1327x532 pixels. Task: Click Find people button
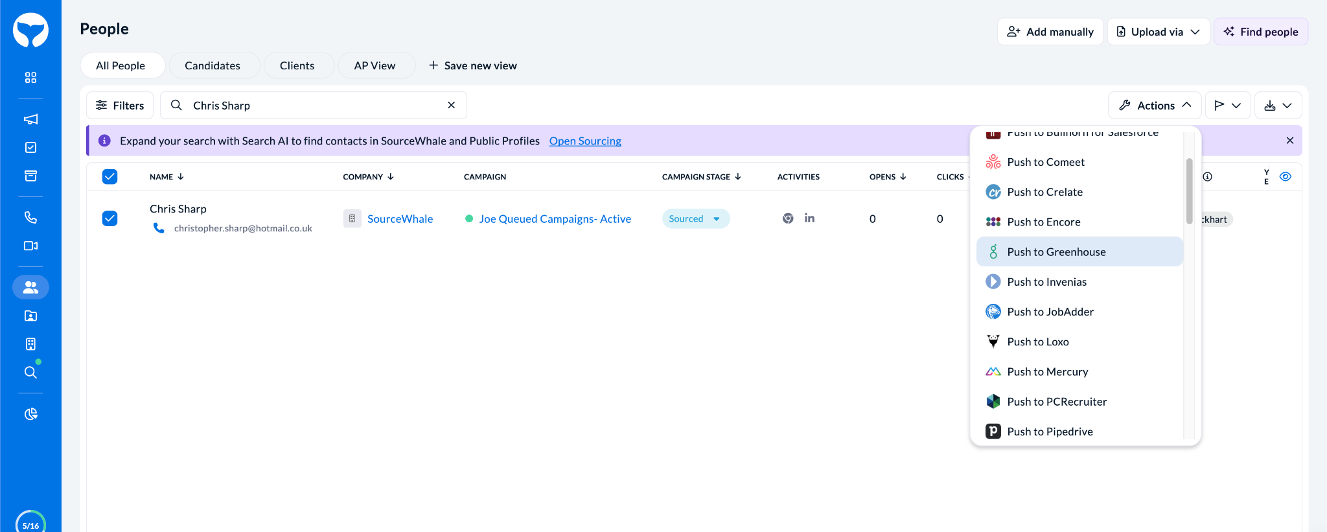(1261, 32)
